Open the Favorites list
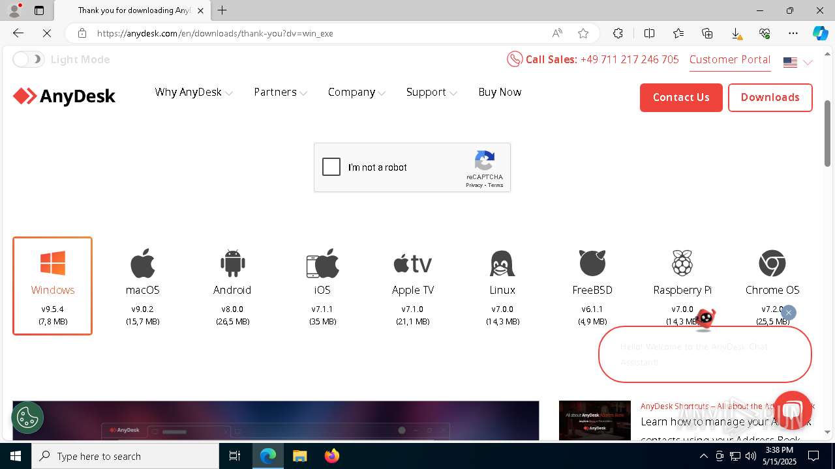The height and width of the screenshot is (469, 835). point(678,33)
